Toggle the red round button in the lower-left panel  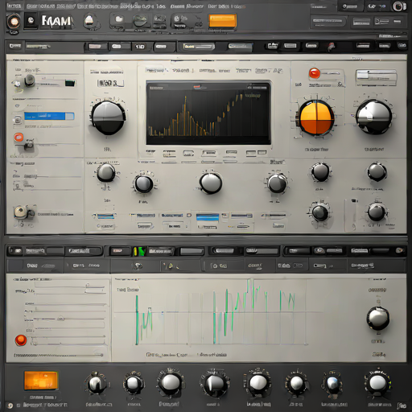click(x=21, y=340)
